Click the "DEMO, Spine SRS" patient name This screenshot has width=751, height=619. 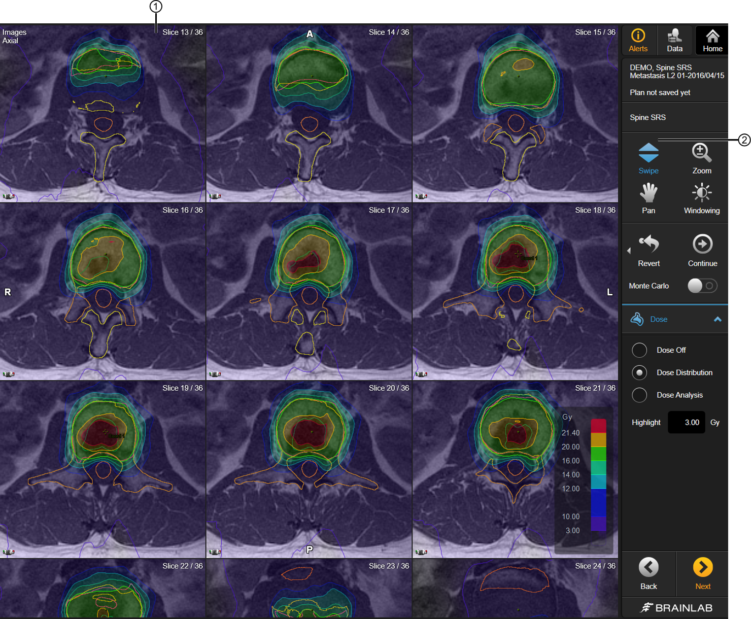point(661,67)
